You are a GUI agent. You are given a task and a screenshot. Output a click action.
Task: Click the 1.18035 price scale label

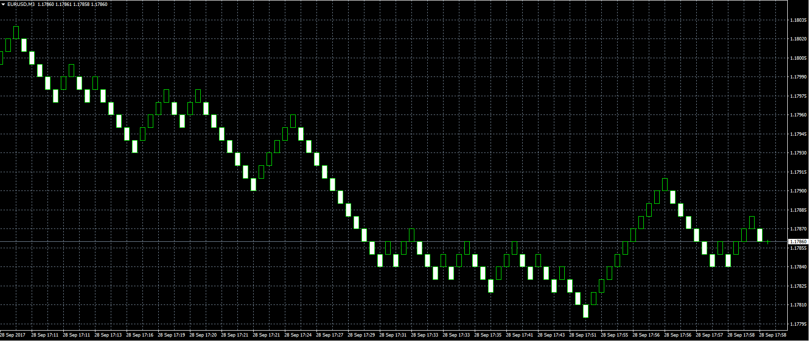tap(799, 20)
